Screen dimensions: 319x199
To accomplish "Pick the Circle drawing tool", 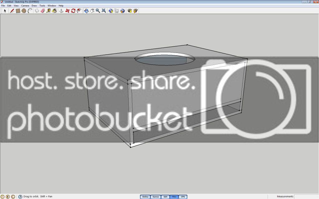I will (24, 11).
